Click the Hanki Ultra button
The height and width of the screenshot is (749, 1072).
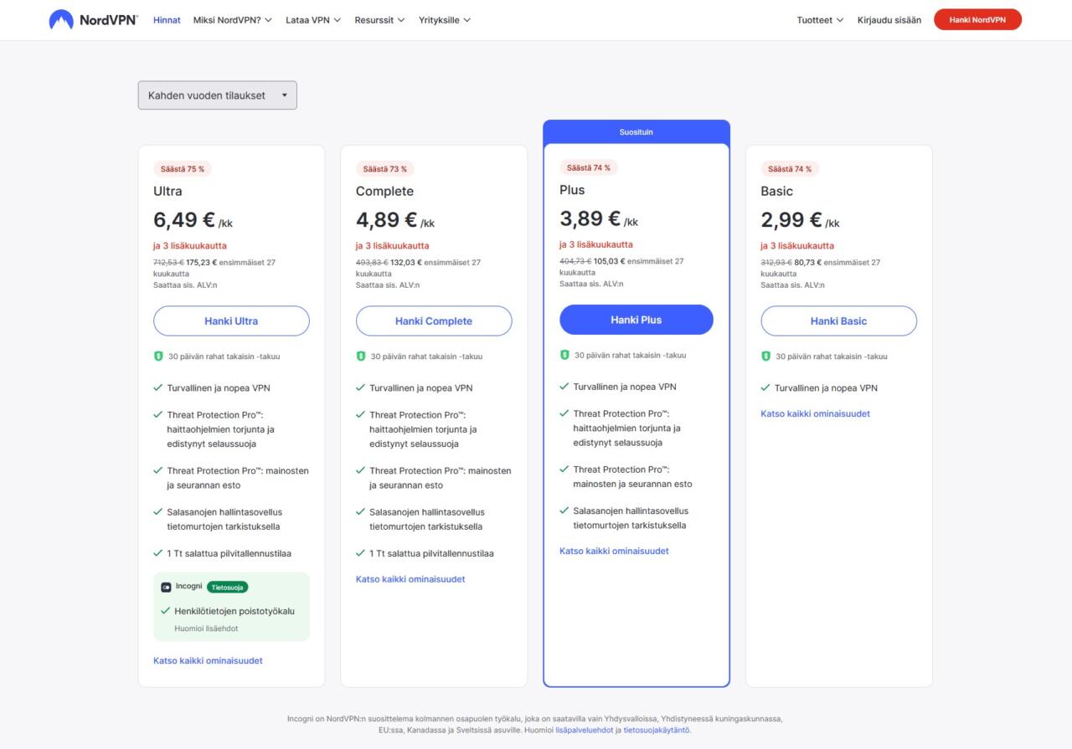[x=231, y=321]
